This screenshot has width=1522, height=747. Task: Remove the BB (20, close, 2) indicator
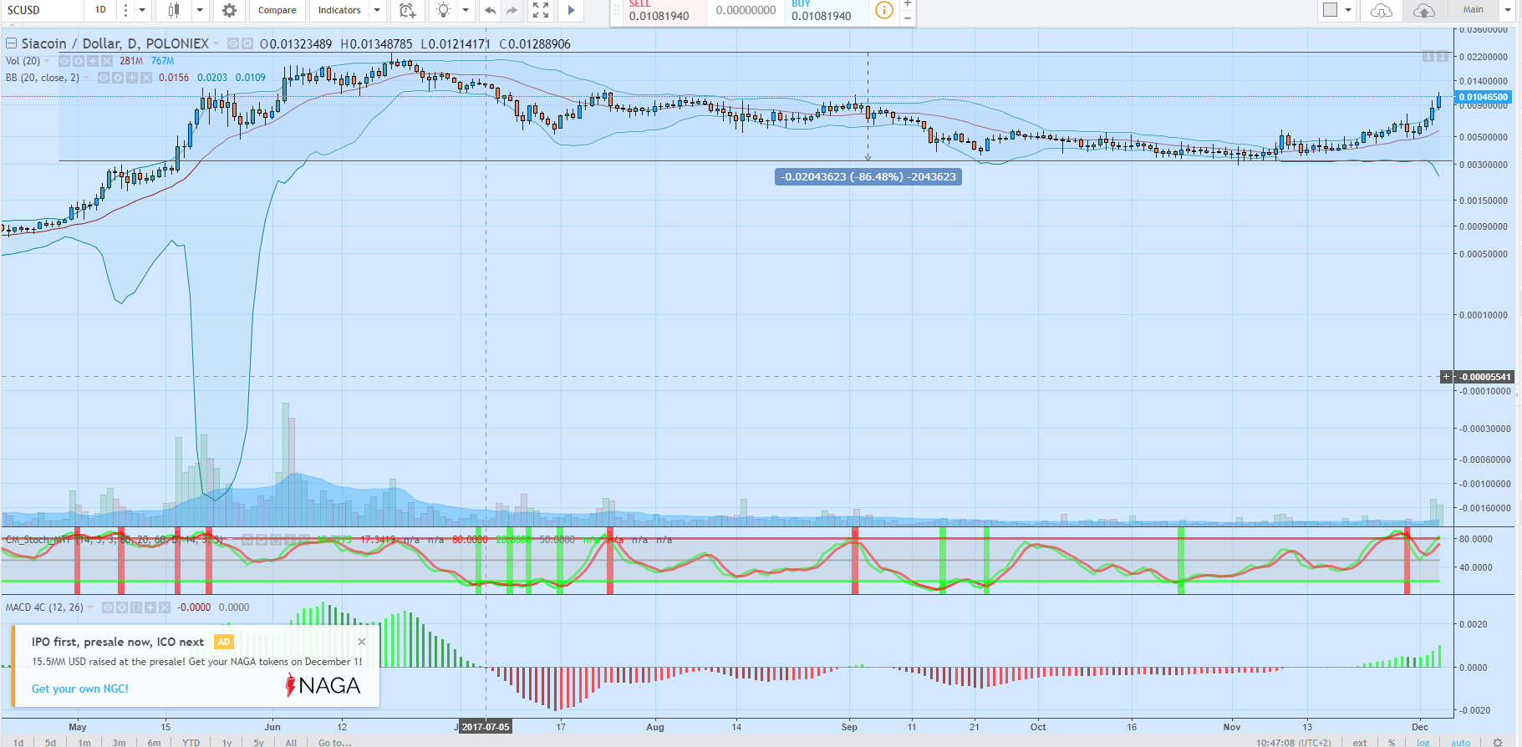pos(146,78)
